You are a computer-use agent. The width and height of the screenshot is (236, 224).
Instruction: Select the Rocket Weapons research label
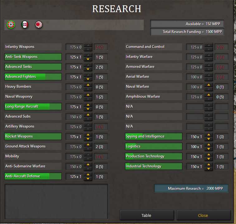click(x=33, y=136)
